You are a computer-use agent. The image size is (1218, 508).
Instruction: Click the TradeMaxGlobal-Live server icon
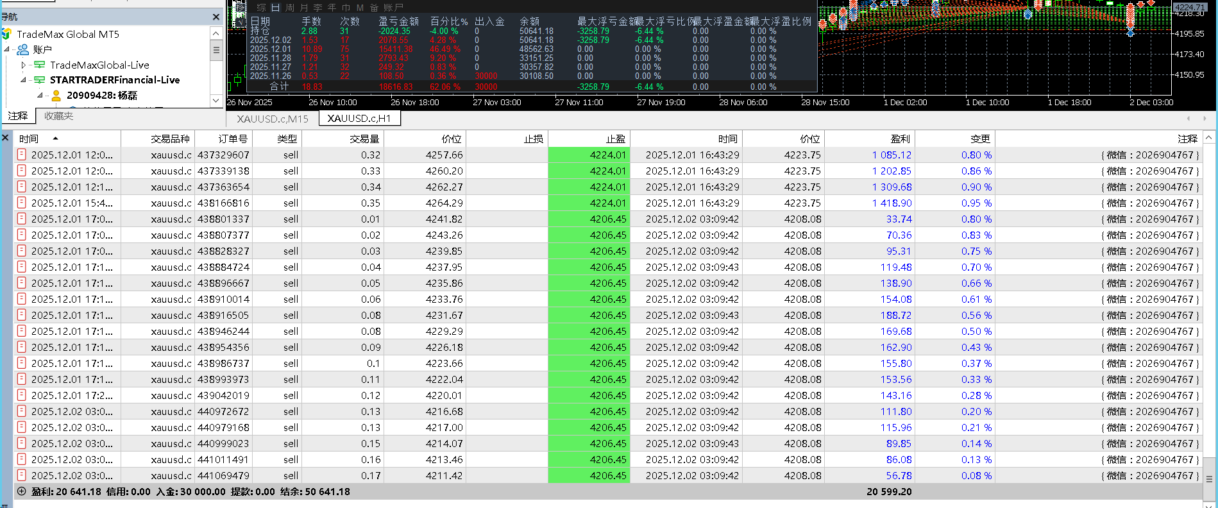[x=40, y=65]
